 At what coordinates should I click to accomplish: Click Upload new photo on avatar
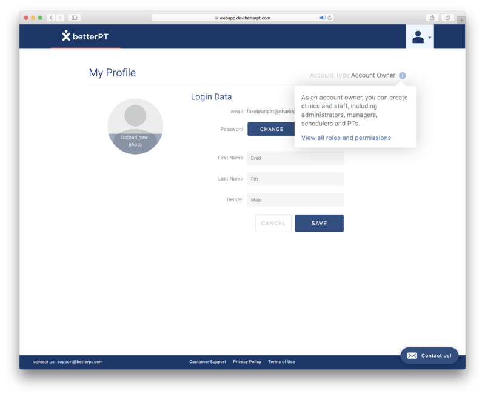coord(135,141)
